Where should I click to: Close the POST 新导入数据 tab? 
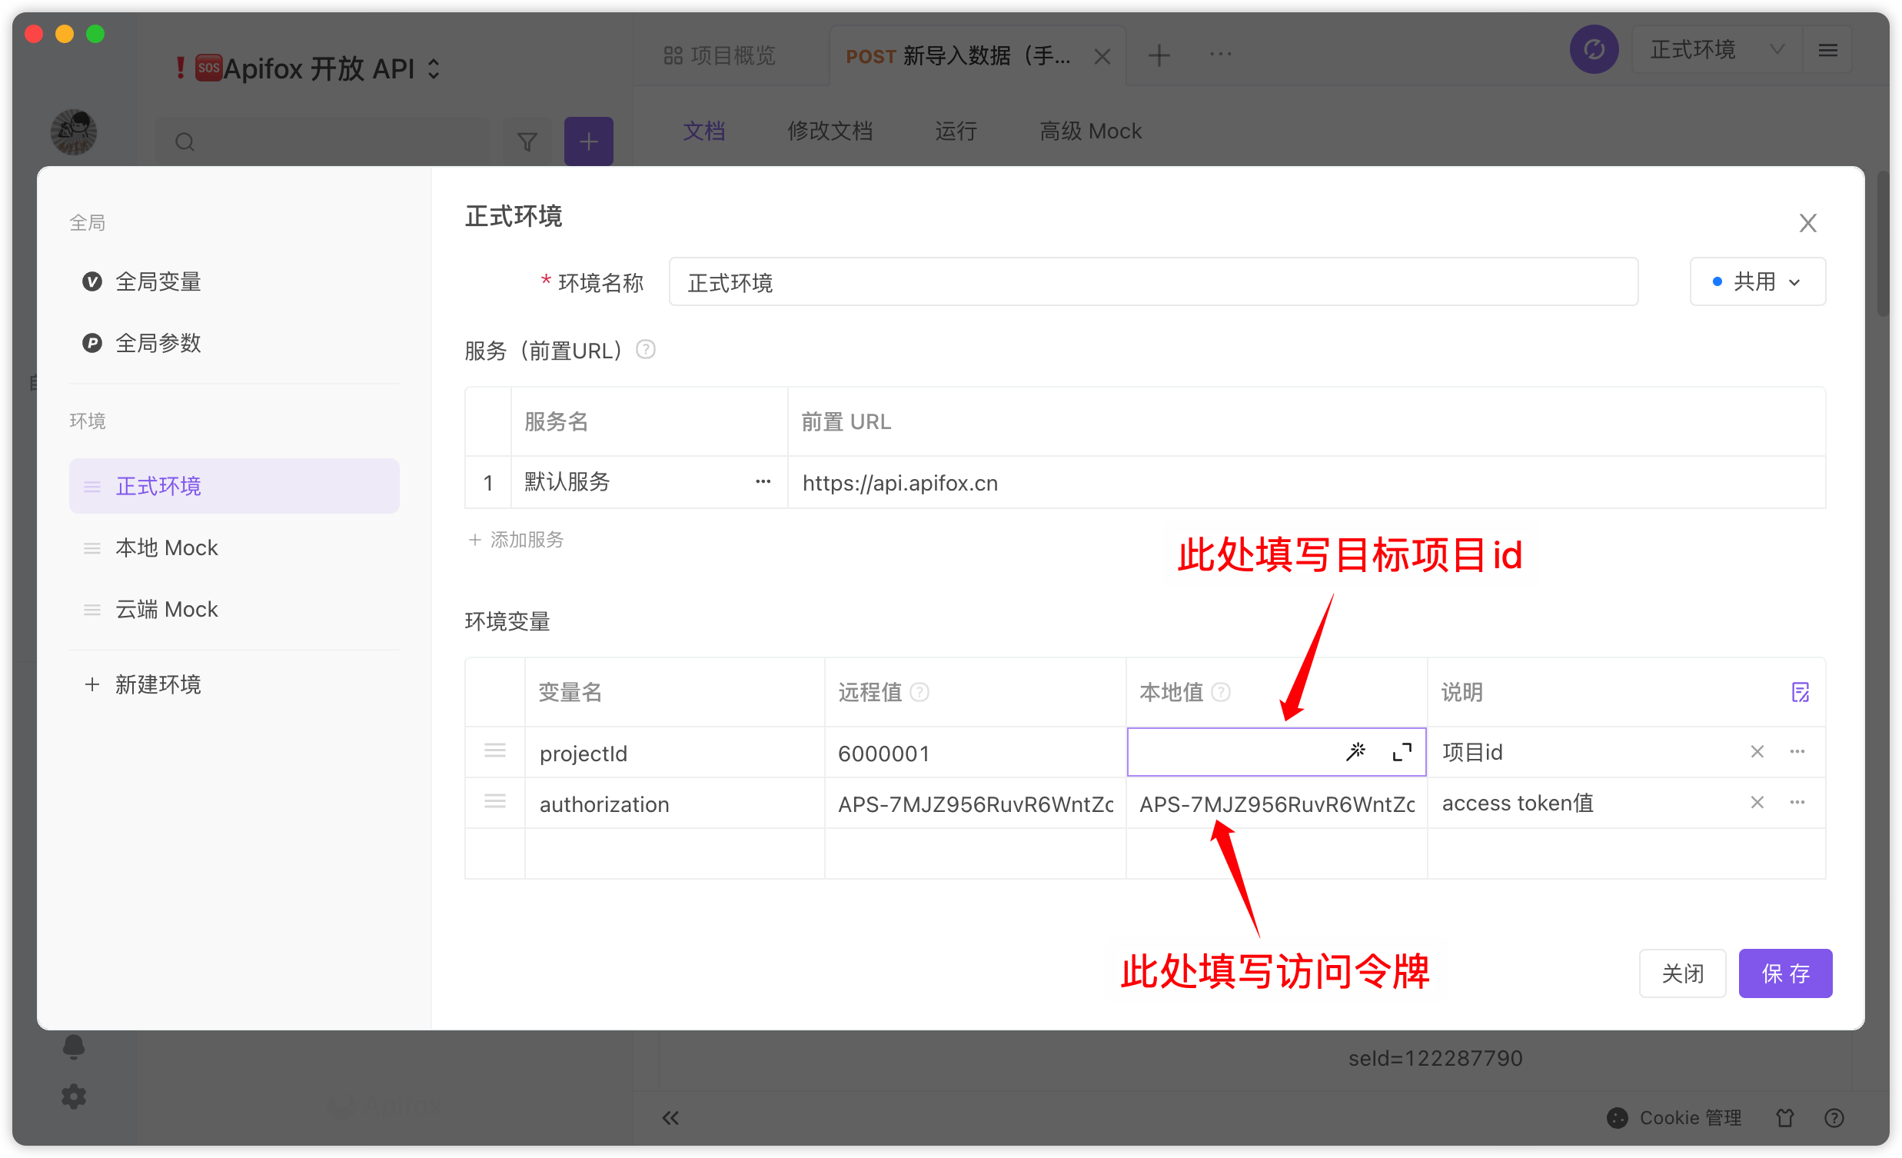1102,55
